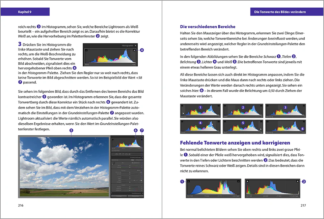Click the clouds landscape photo preview
This screenshot has width=324, height=219.
point(64,167)
